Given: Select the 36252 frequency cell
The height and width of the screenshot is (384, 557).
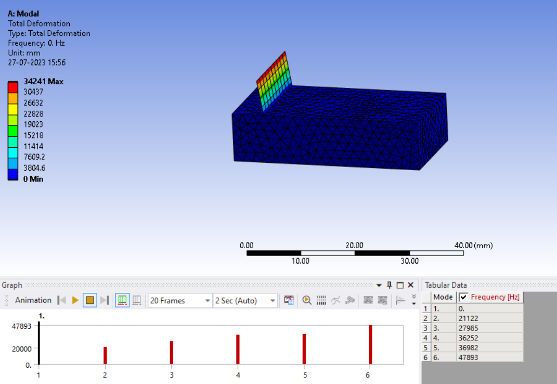Looking at the screenshot, I should 489,338.
